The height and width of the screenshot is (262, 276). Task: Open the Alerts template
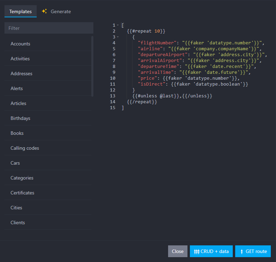click(17, 88)
